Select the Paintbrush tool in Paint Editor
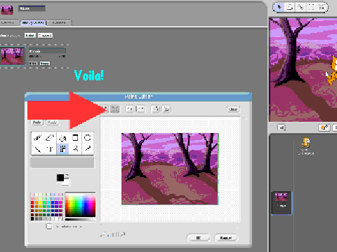Screen dimensions: 337x252 click(38, 138)
